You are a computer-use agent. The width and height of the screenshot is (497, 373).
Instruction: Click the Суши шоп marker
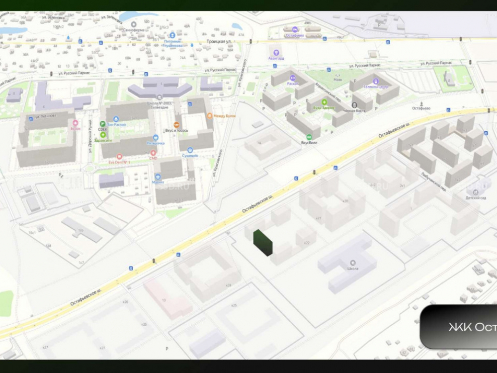[x=189, y=150]
